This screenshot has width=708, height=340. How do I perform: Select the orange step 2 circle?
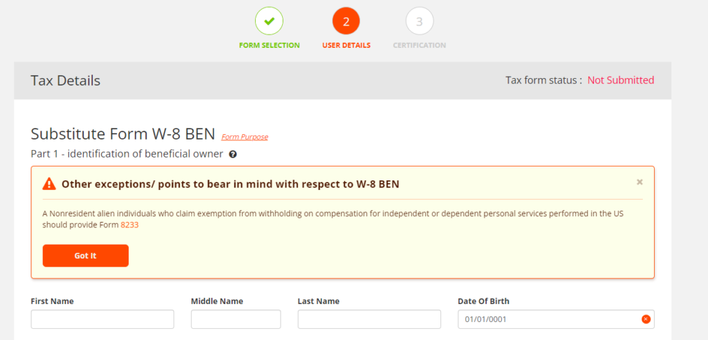(x=346, y=21)
